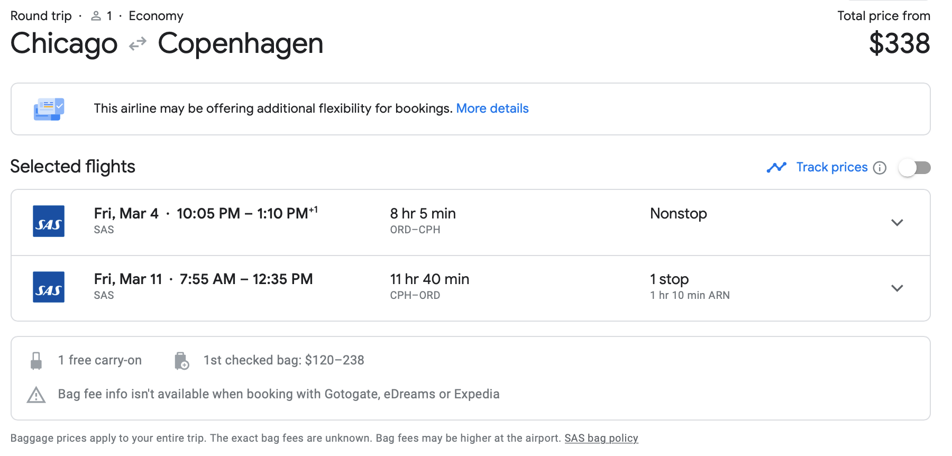Click the passenger count person icon
Viewport: 952px width, 456px height.
[96, 16]
